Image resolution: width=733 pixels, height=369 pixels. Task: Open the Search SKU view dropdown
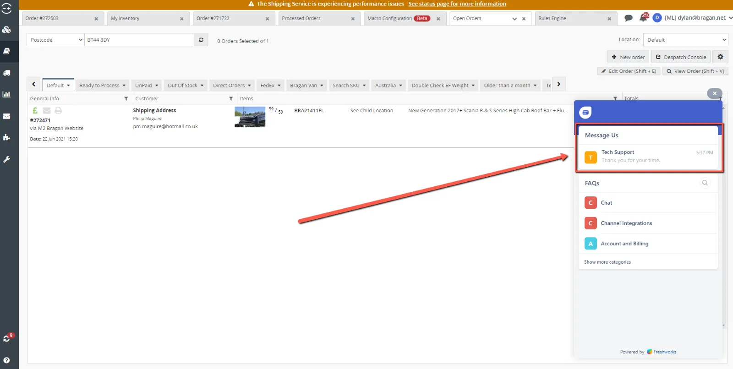pyautogui.click(x=364, y=86)
